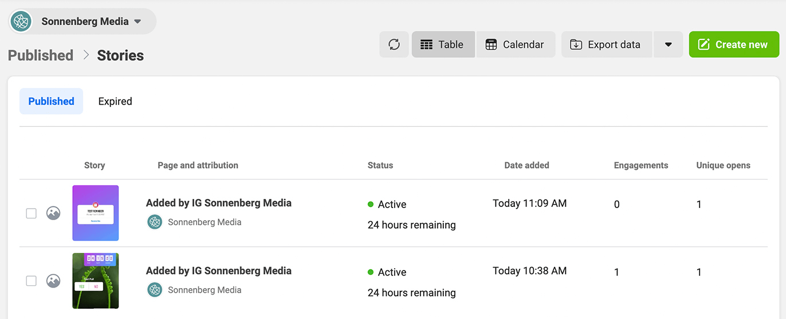Click the page avatar icon in 10:38 AM row
786x319 pixels.
pos(155,290)
